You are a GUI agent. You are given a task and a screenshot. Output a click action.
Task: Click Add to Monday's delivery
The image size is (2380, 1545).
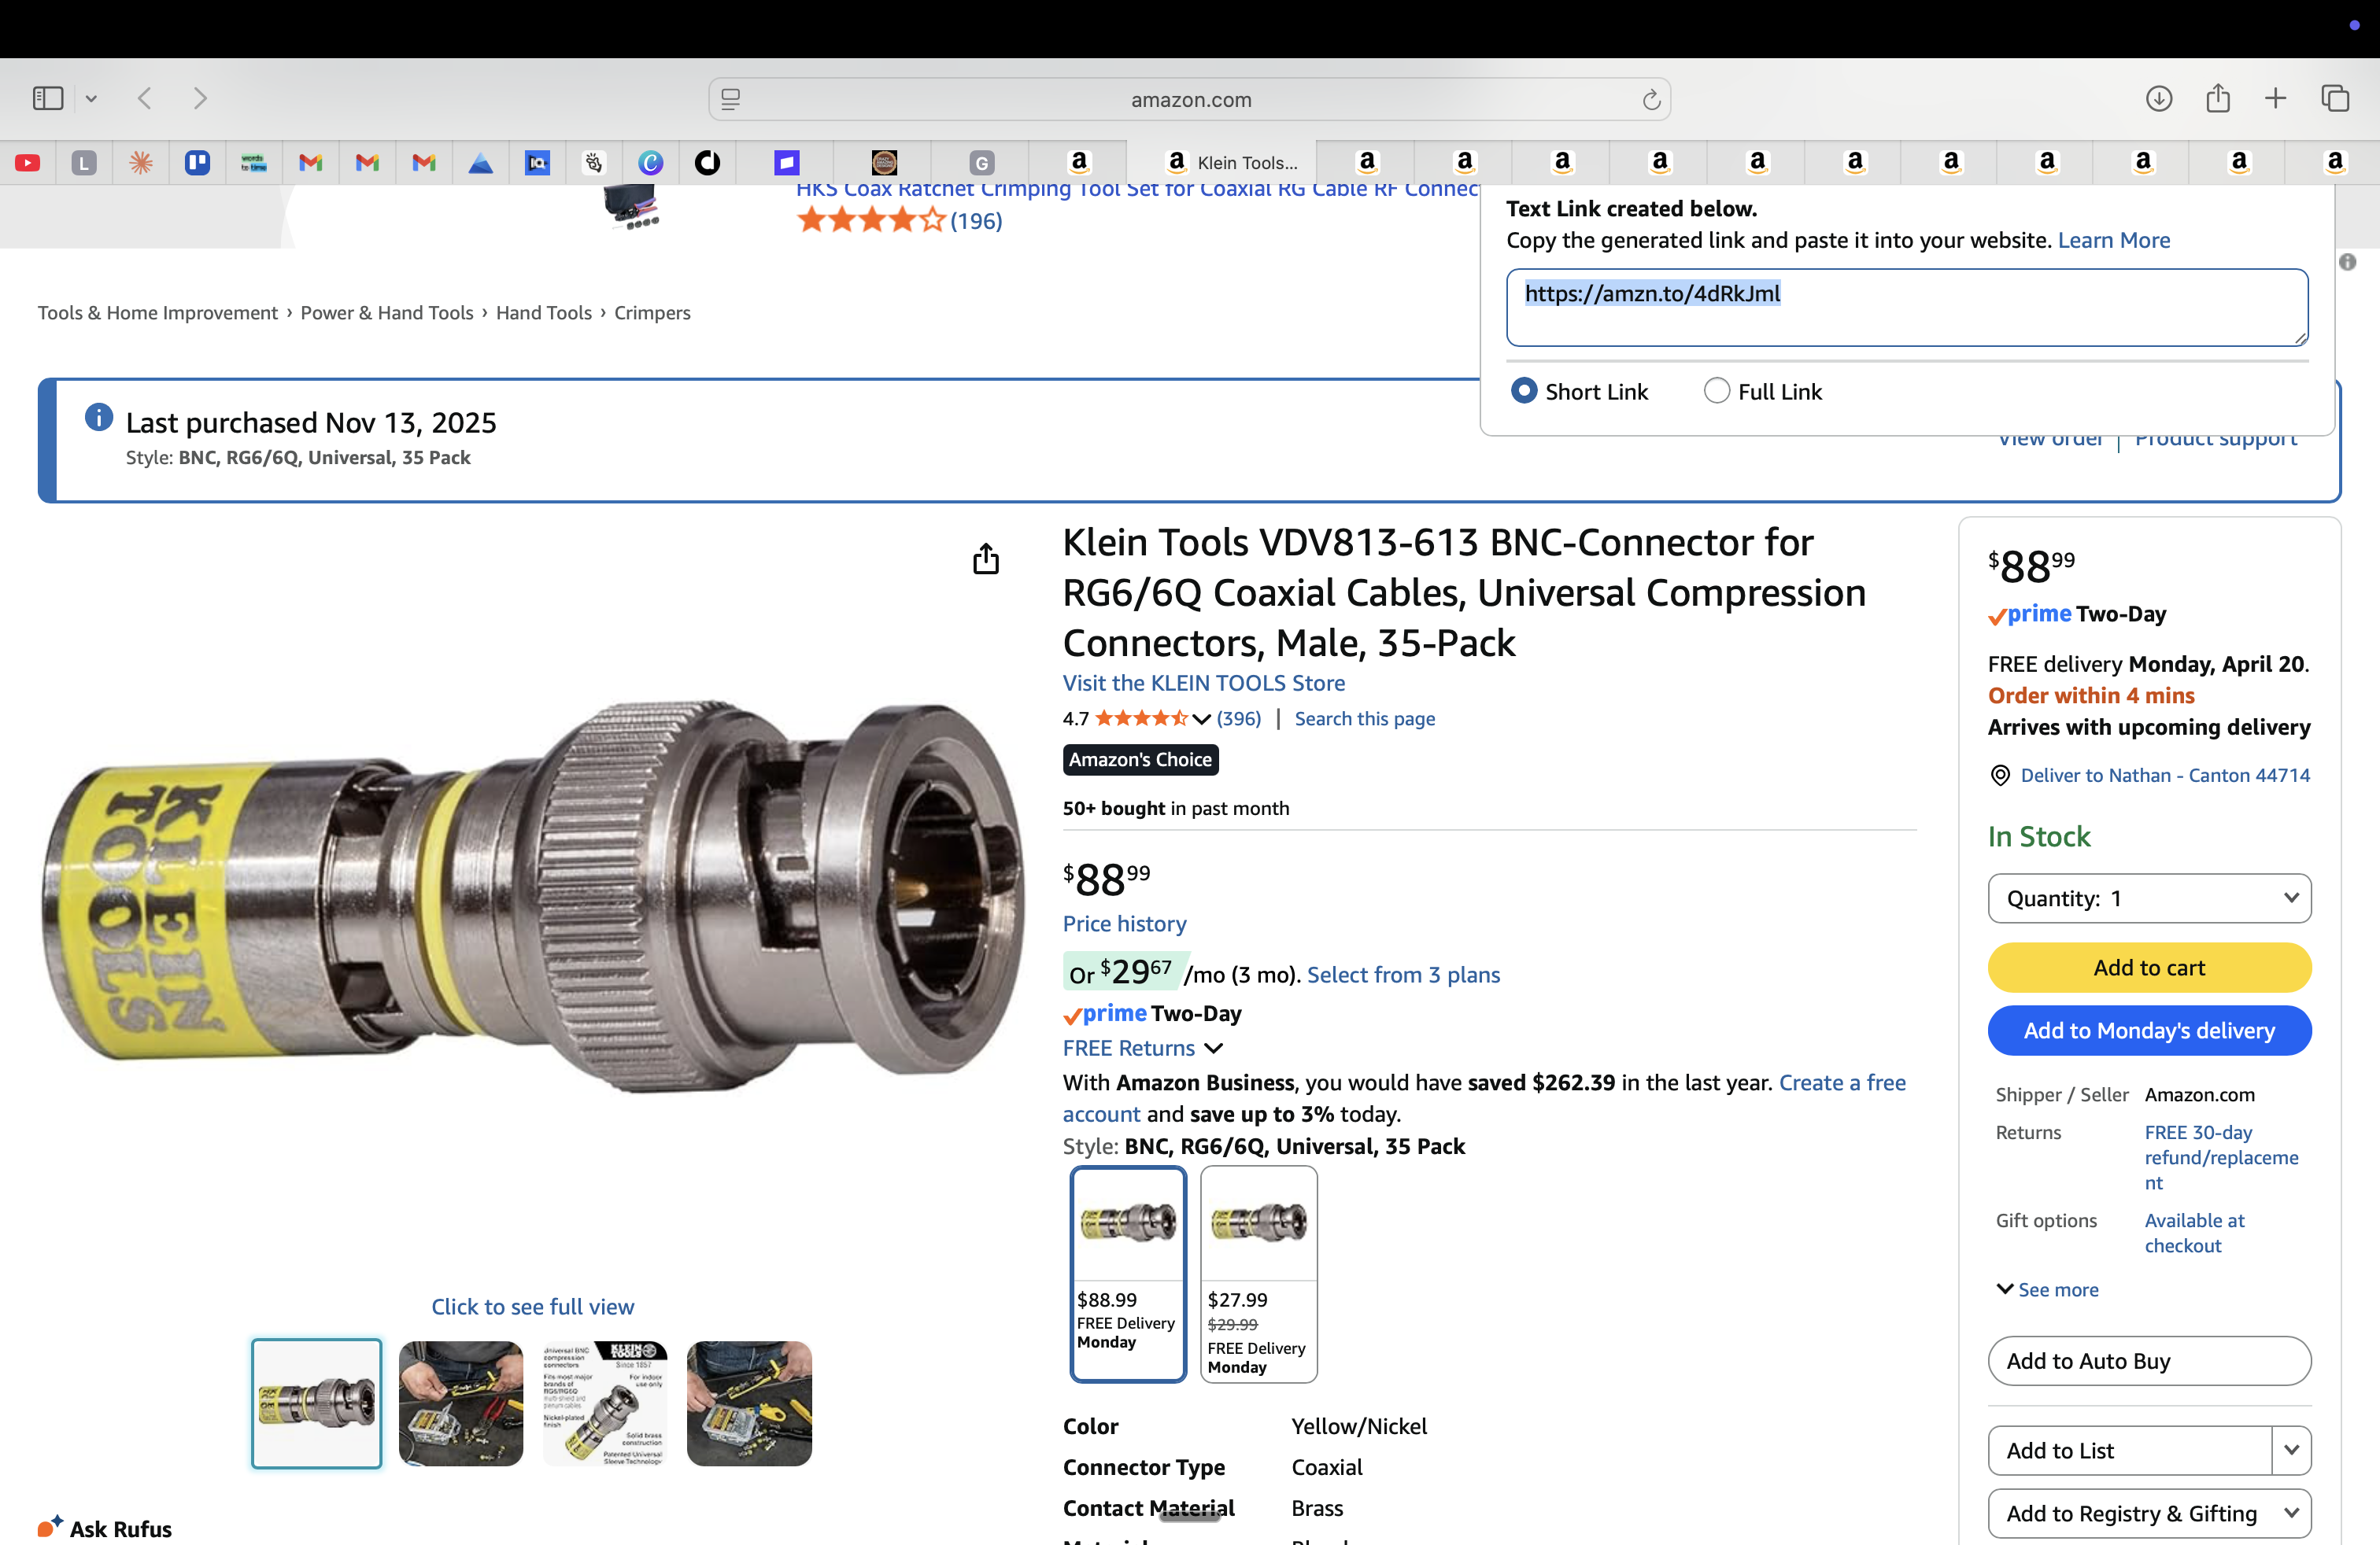[2149, 1031]
